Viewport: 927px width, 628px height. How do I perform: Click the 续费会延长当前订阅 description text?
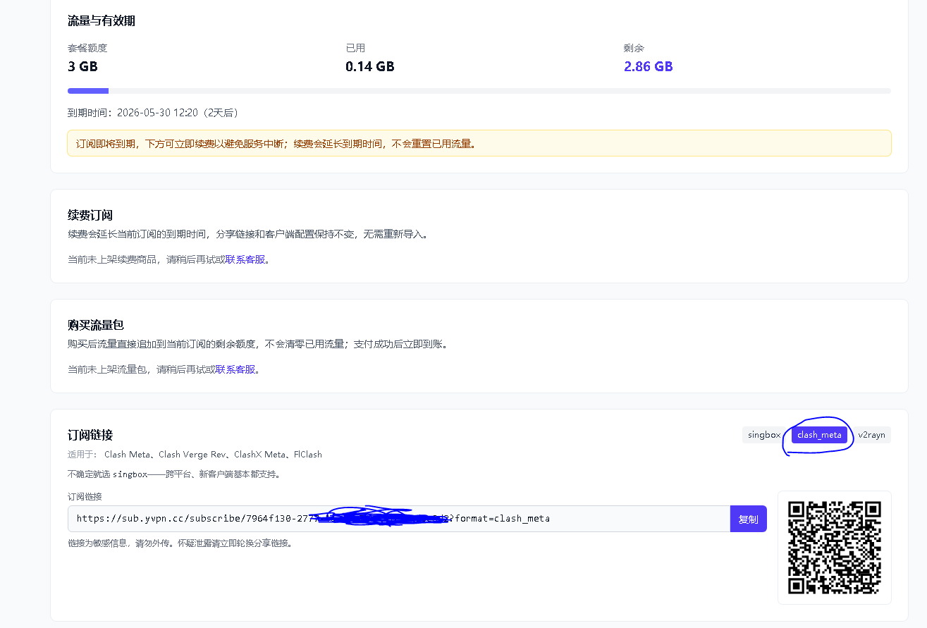(247, 234)
